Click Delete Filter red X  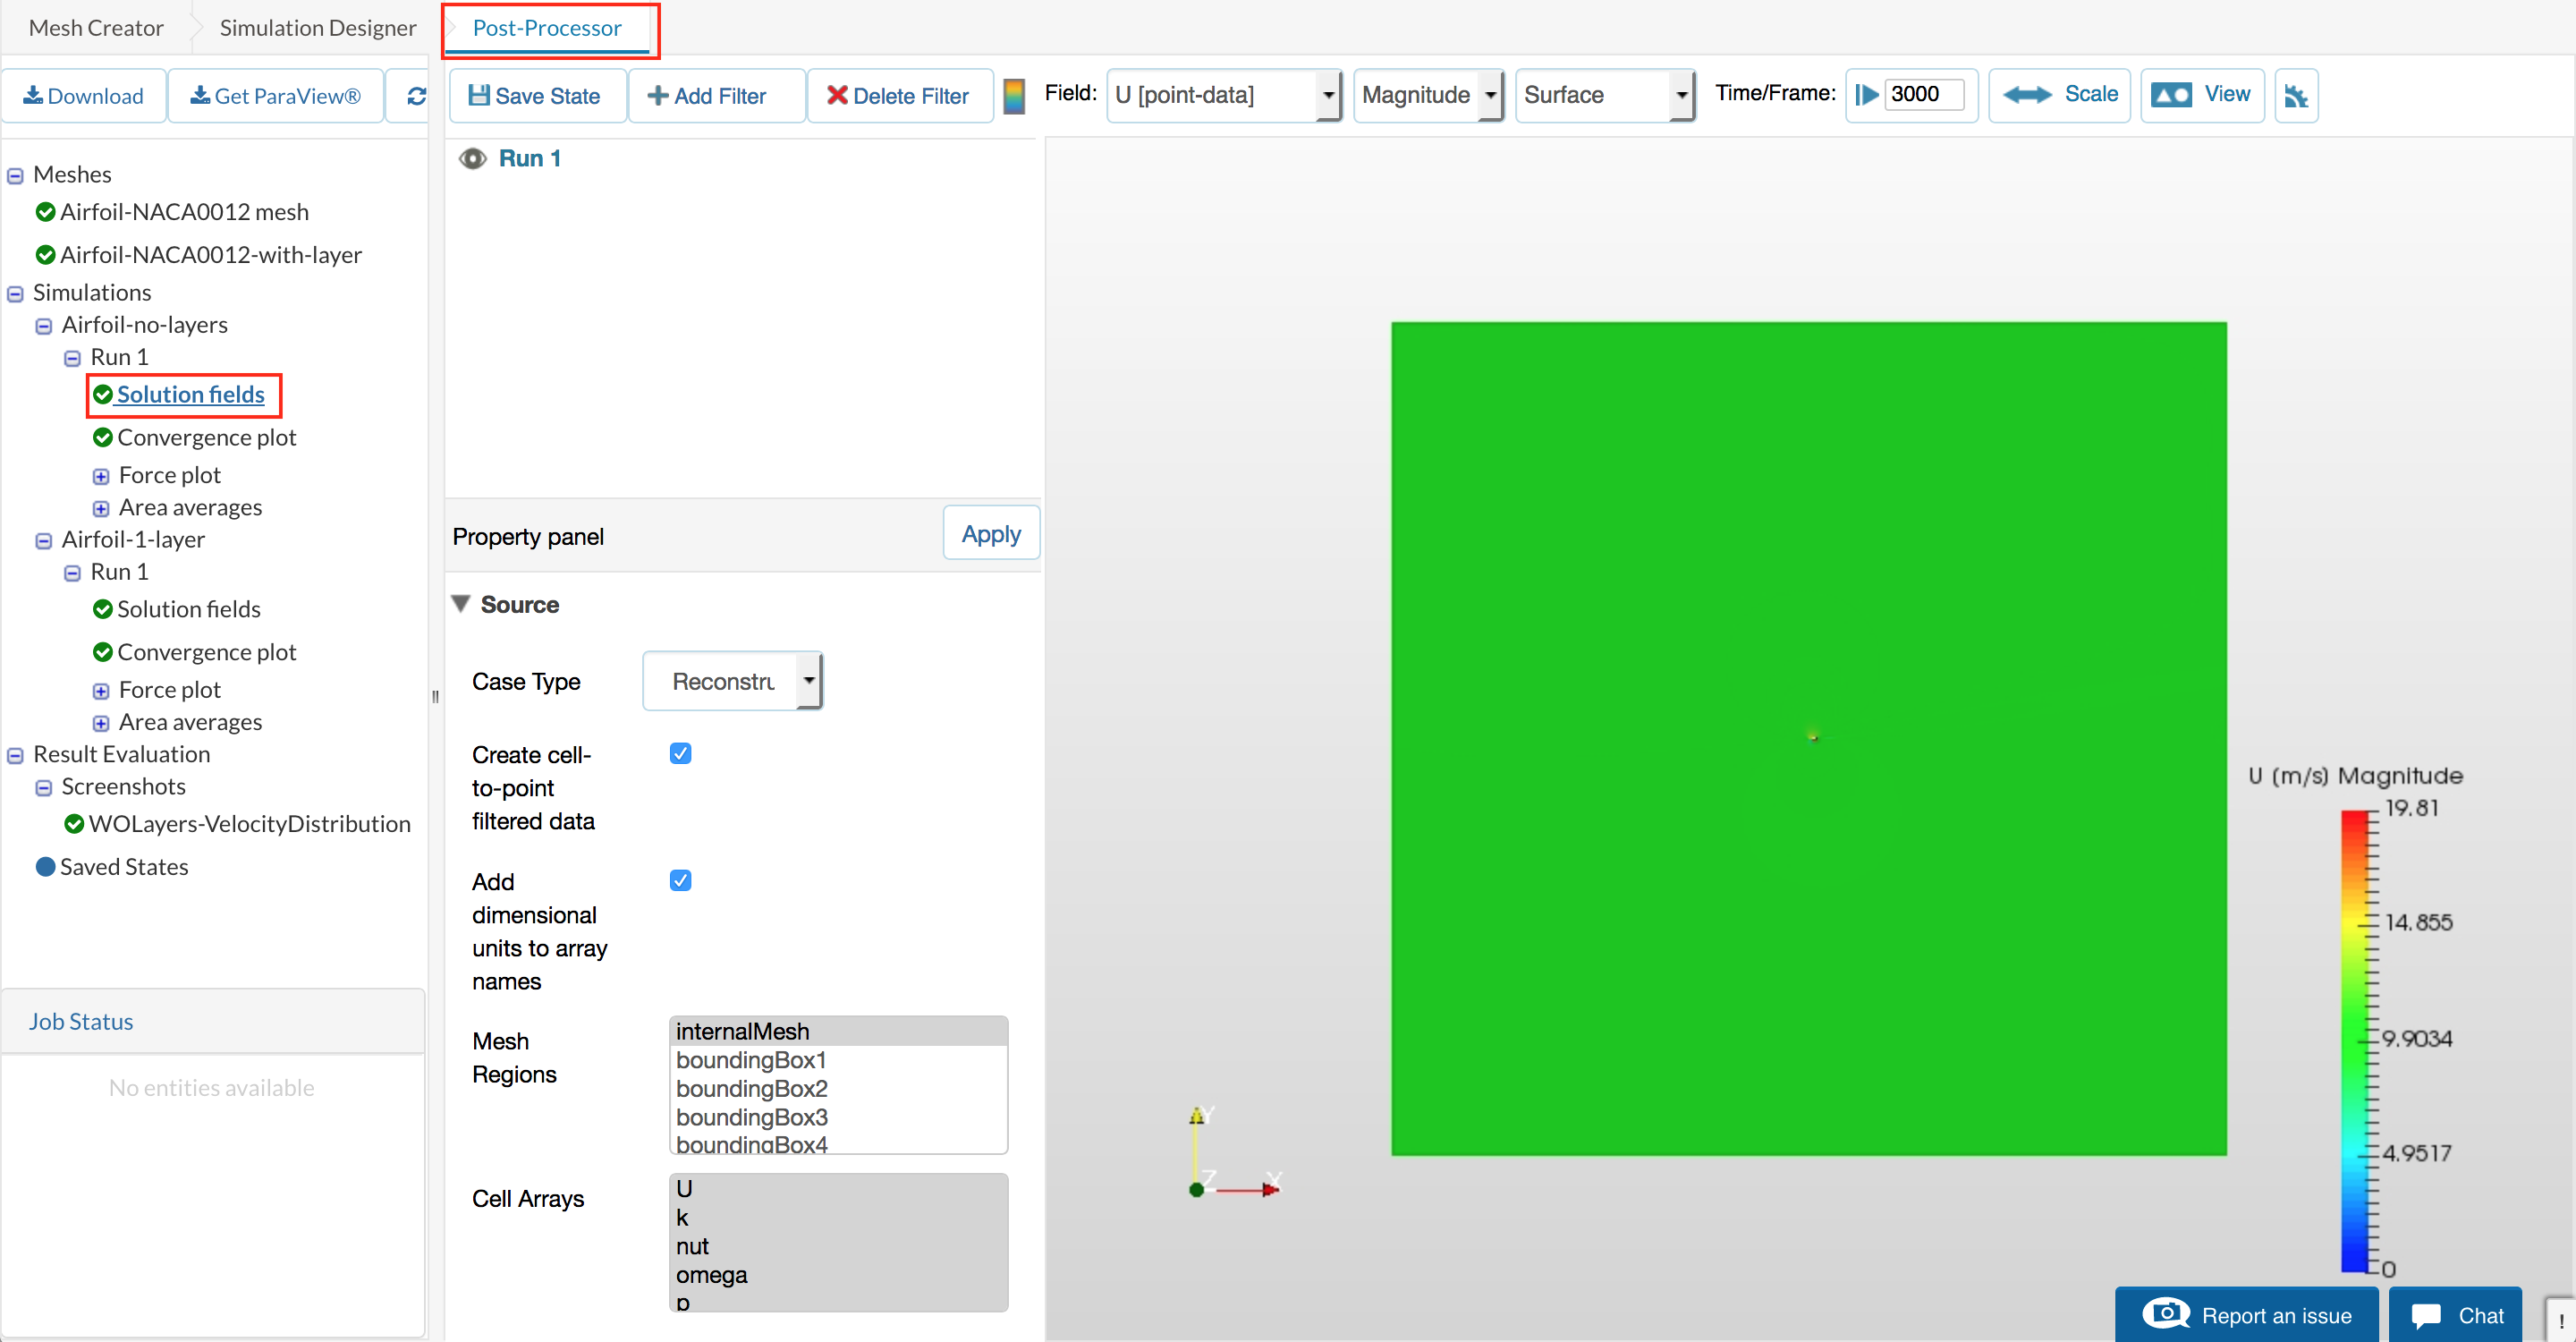click(x=836, y=96)
